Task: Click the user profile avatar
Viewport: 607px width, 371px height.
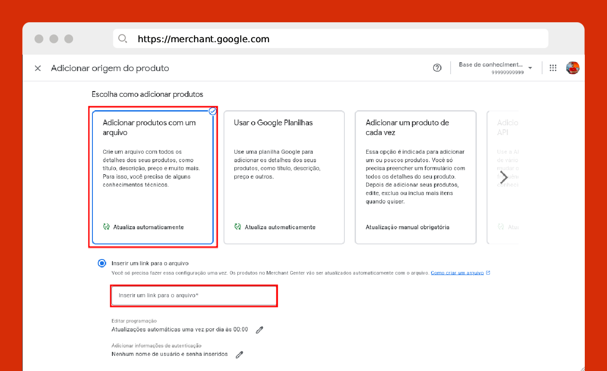Action: tap(572, 68)
